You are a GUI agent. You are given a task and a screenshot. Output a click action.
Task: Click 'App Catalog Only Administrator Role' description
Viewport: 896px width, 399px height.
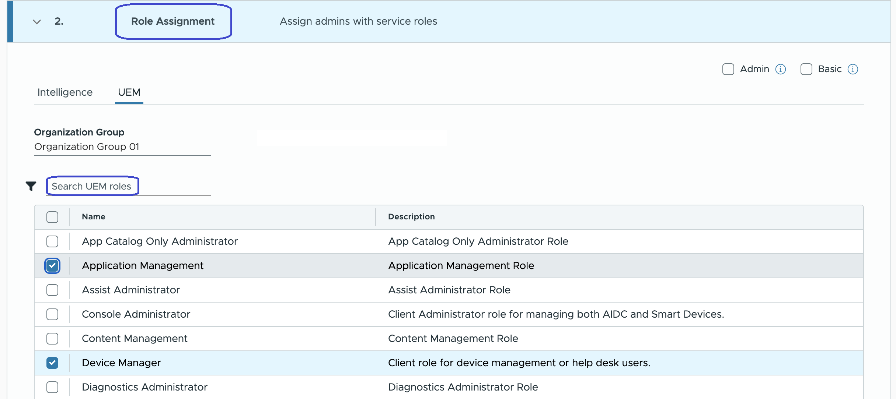click(x=478, y=241)
